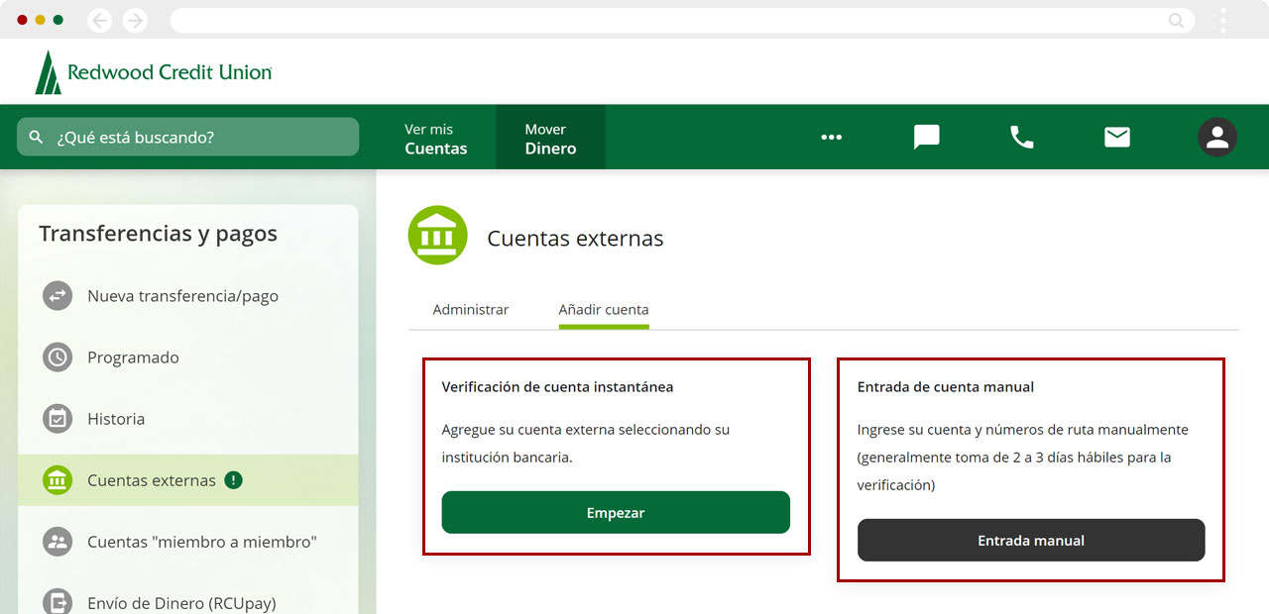Open the Ver mis Cuentas menu
The width and height of the screenshot is (1269, 614).
pos(436,139)
